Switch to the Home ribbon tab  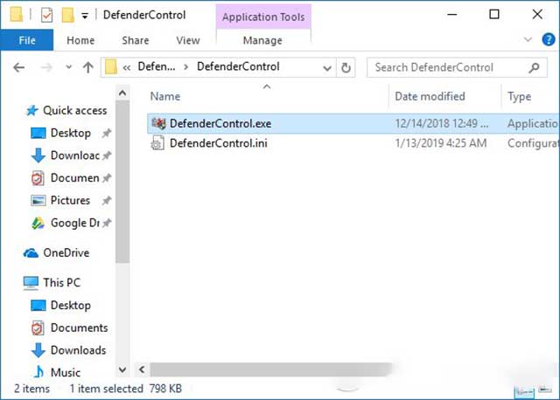point(80,40)
